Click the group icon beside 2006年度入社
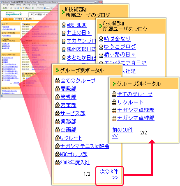Screen dimensions: 180x186 coord(57,163)
